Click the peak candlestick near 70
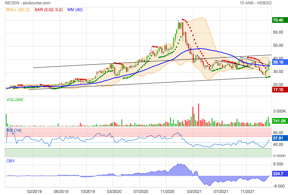 coord(178,24)
